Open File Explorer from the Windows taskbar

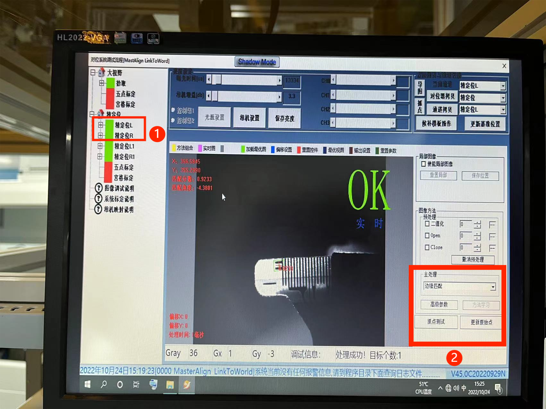170,385
